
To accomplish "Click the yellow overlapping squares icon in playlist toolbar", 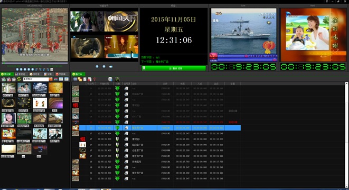I will pyautogui.click(x=80, y=79).
